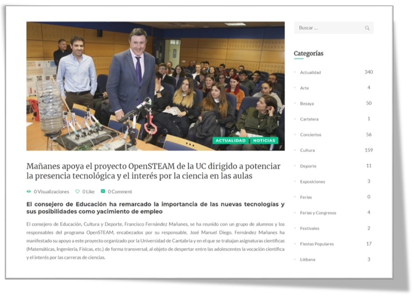This screenshot has height=298, width=414.
Task: Open the Exposiciones category
Action: pos(312,182)
